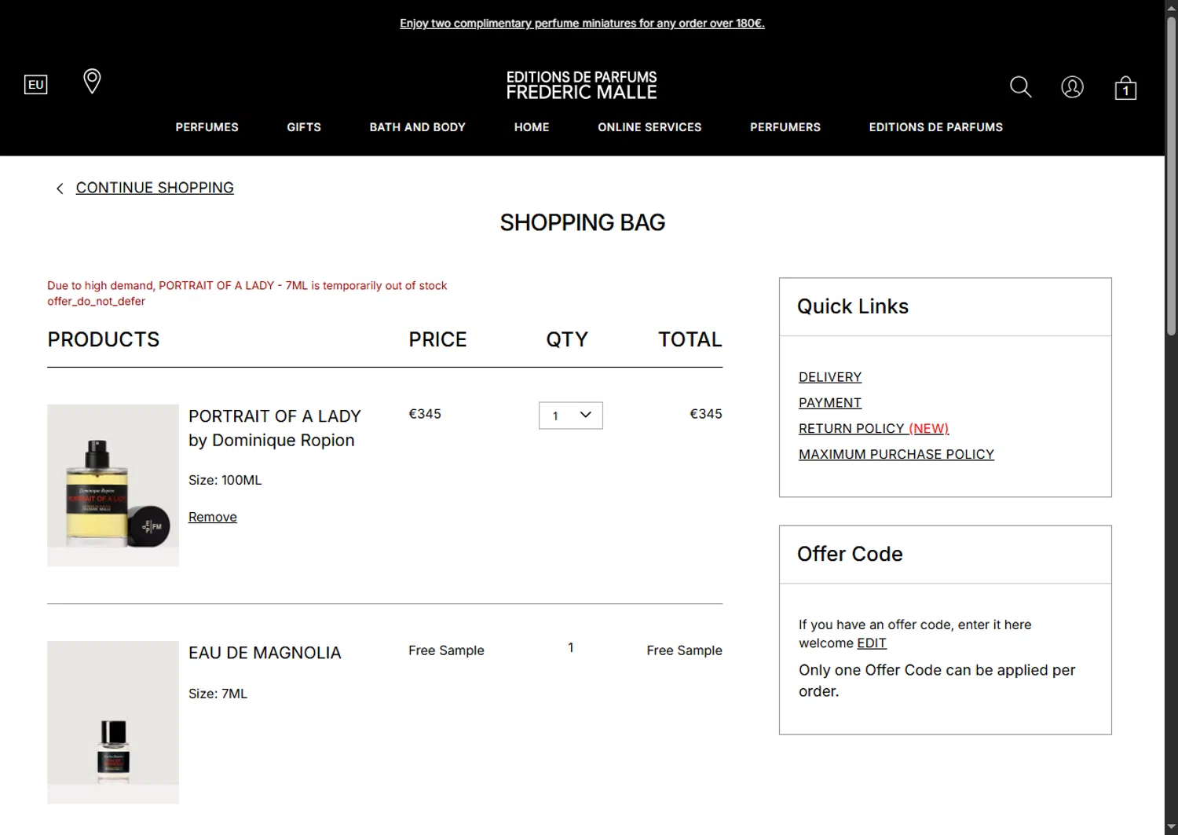Open the Delivery quick link

830,377
